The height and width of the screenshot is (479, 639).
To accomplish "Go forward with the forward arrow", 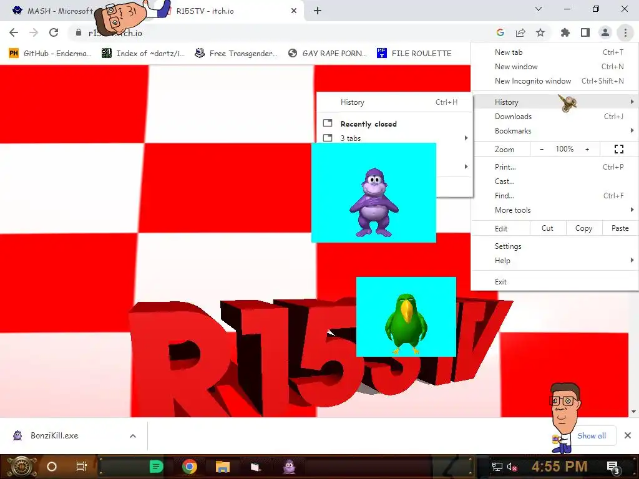I will click(34, 32).
